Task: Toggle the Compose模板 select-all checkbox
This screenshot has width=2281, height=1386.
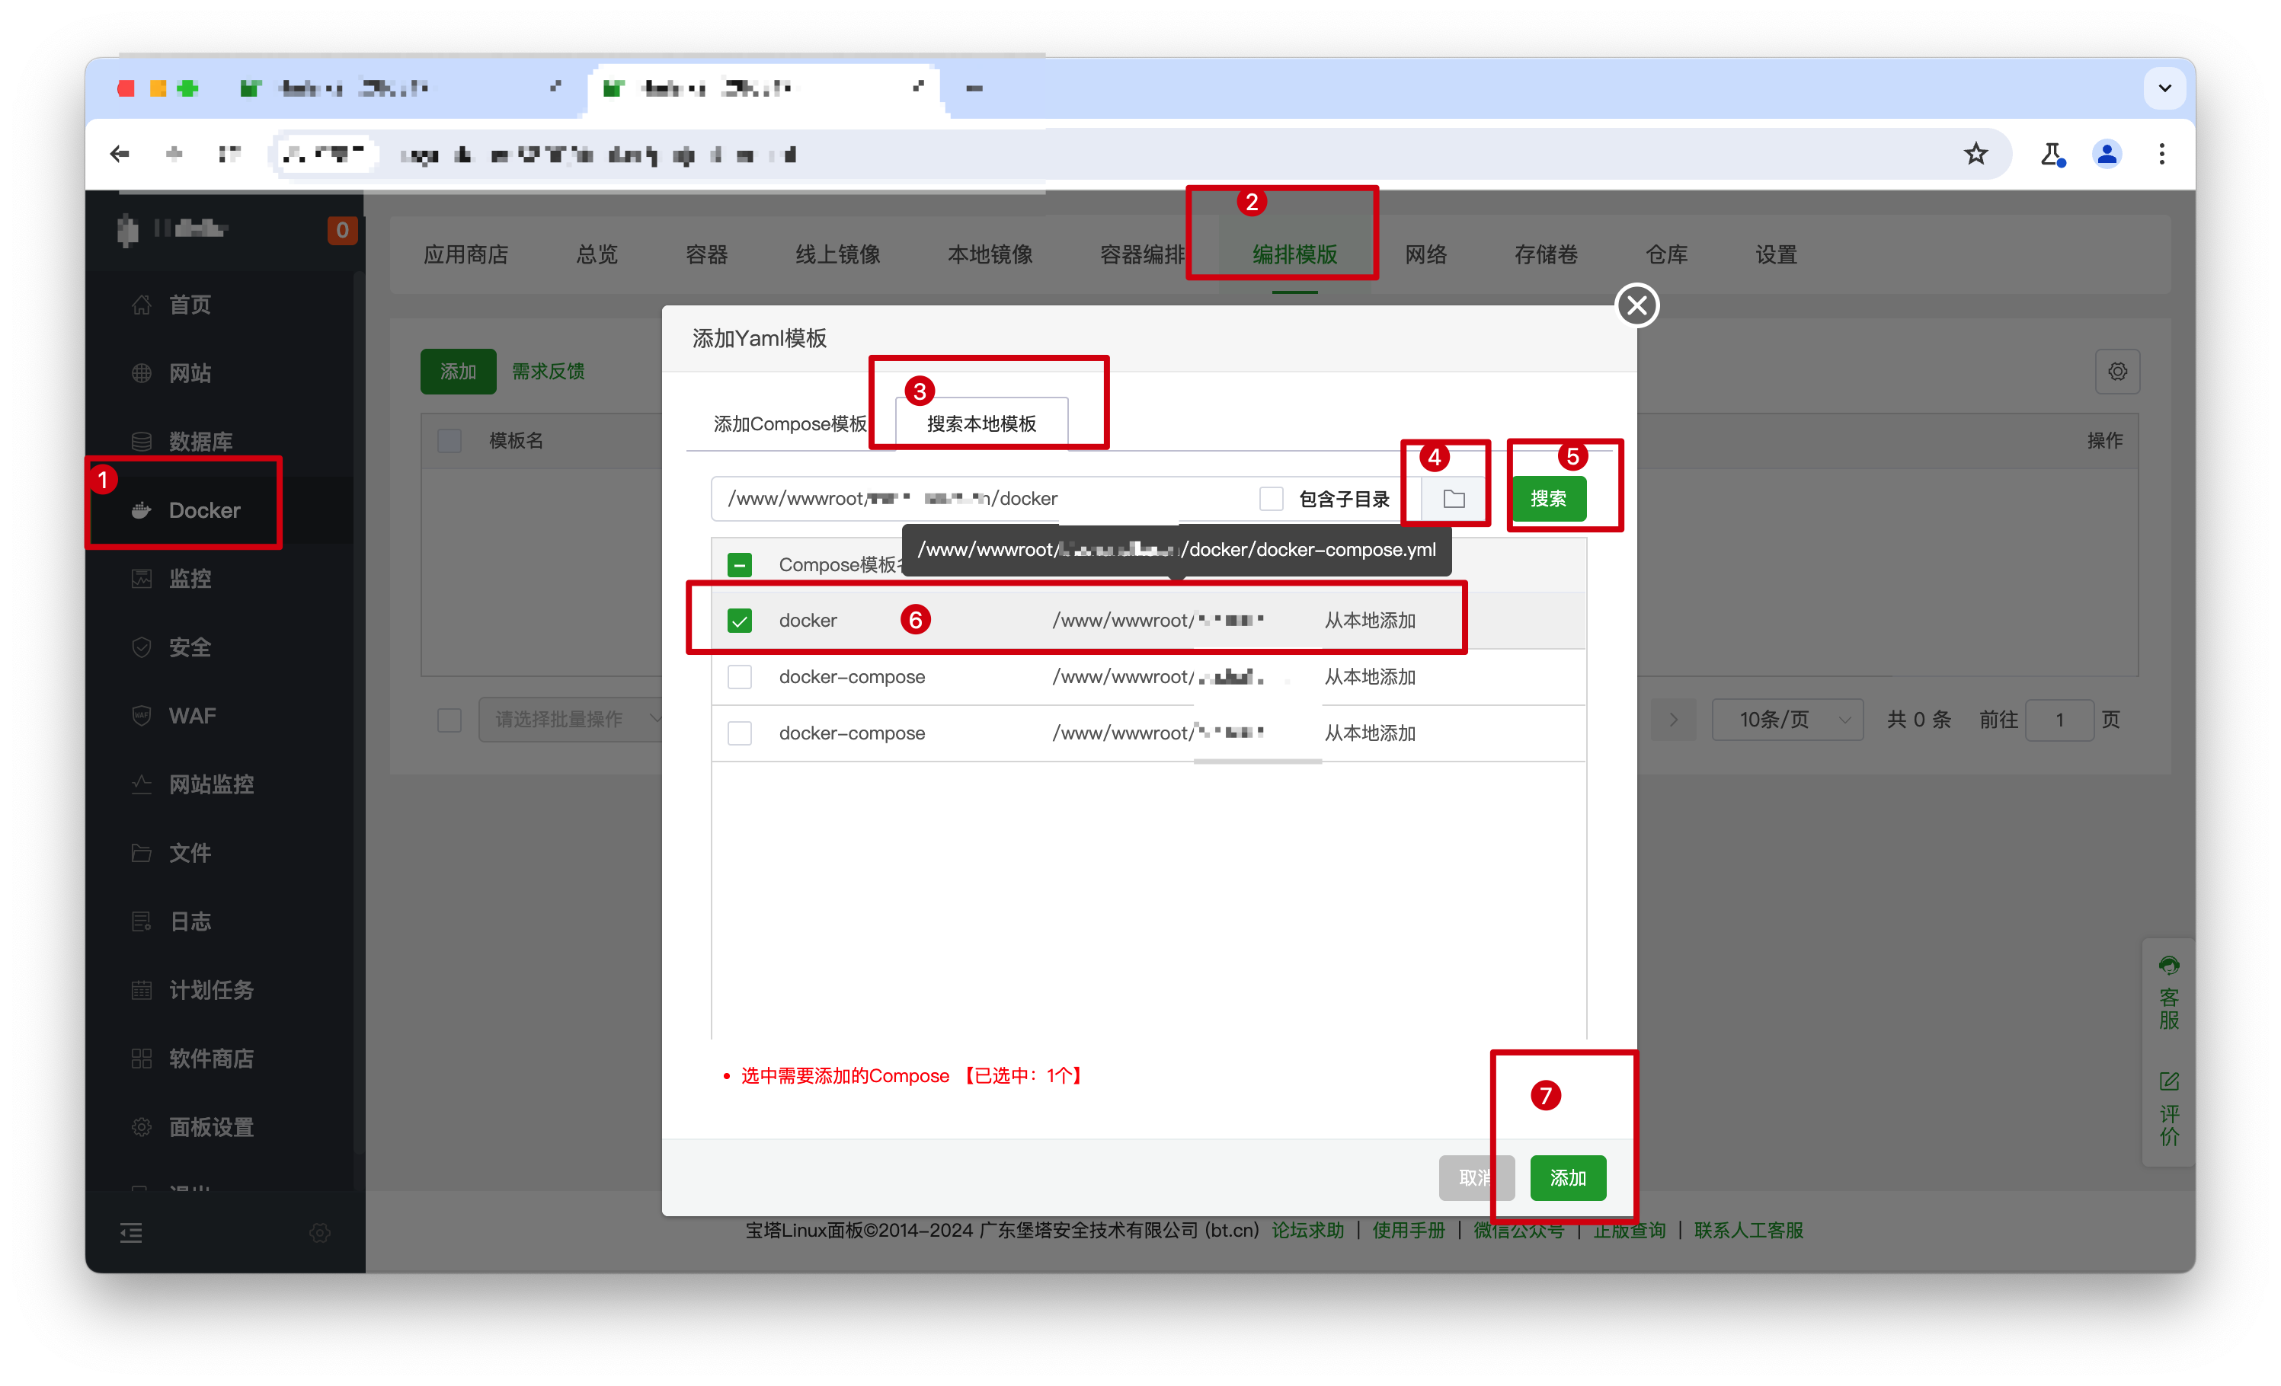Action: click(739, 564)
